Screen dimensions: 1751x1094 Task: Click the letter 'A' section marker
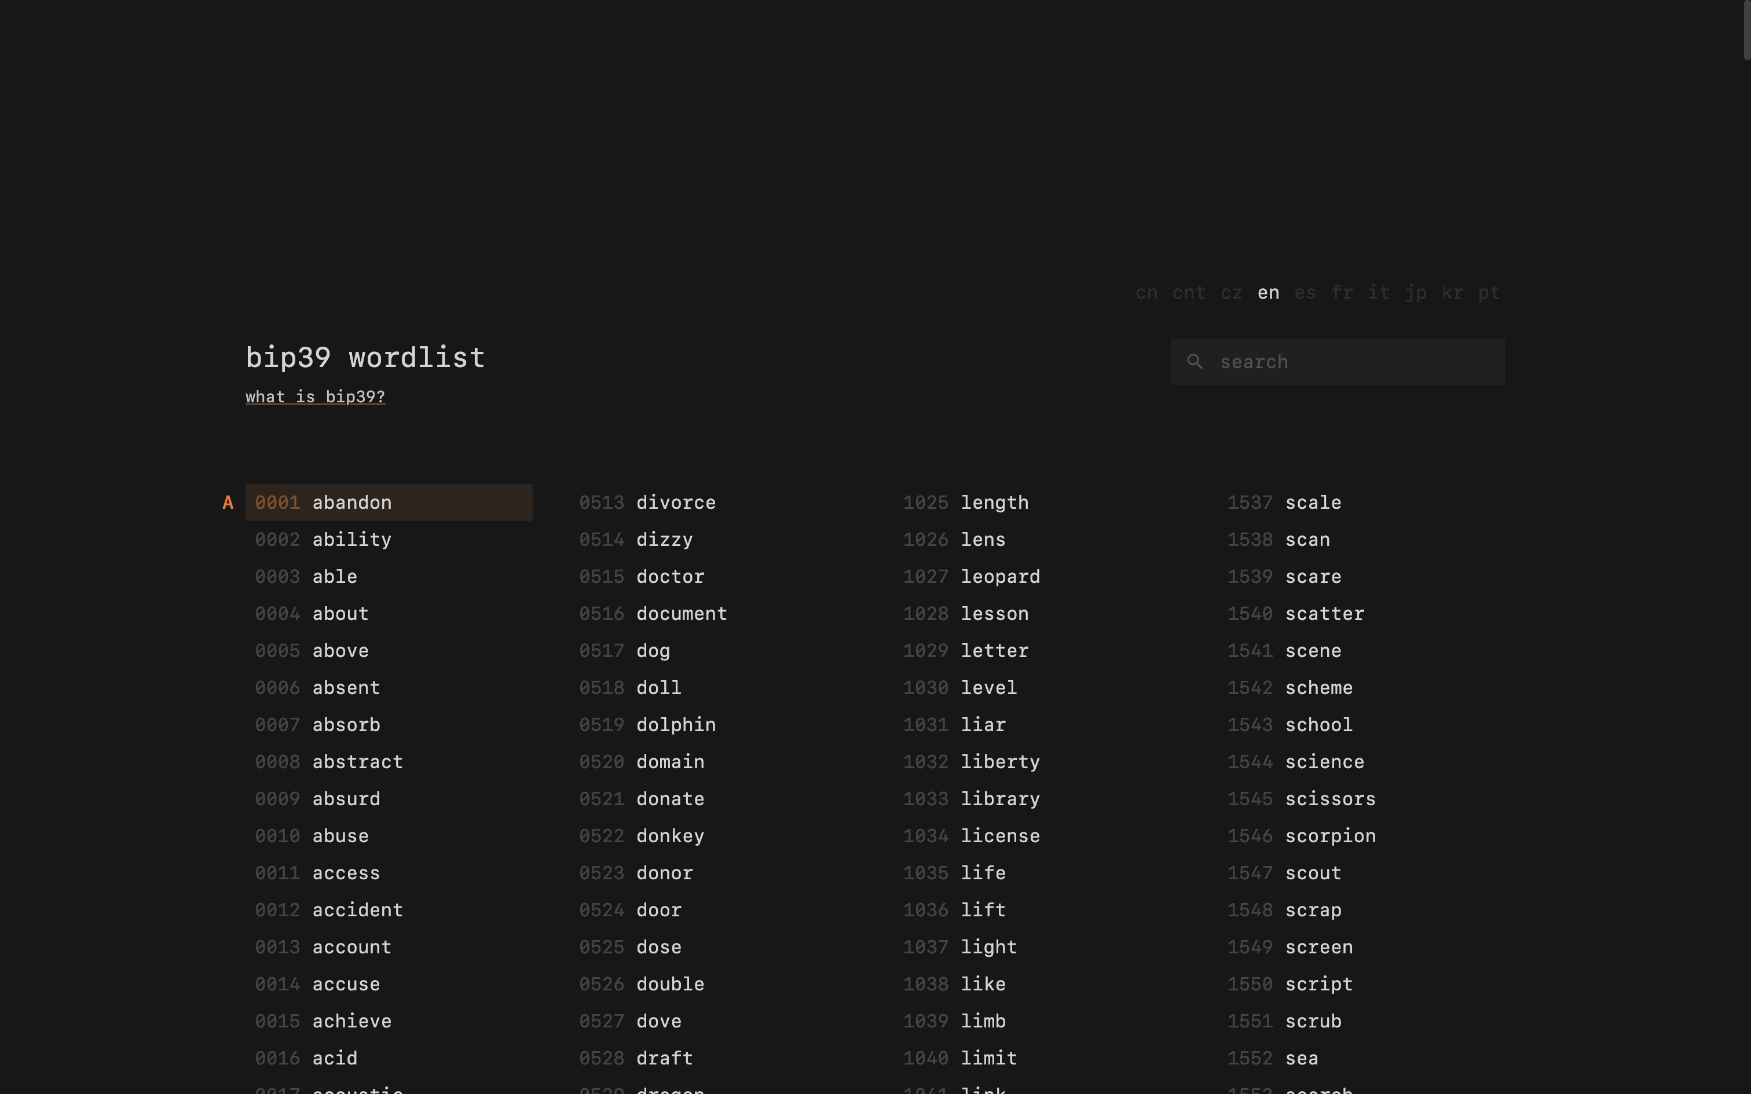[x=228, y=502]
